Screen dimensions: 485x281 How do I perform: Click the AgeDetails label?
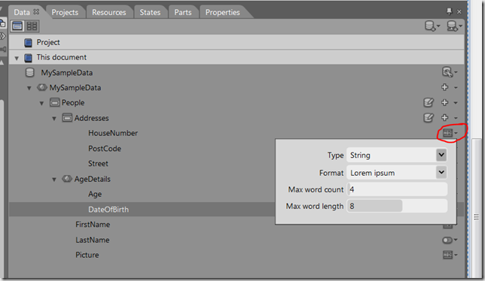click(92, 180)
